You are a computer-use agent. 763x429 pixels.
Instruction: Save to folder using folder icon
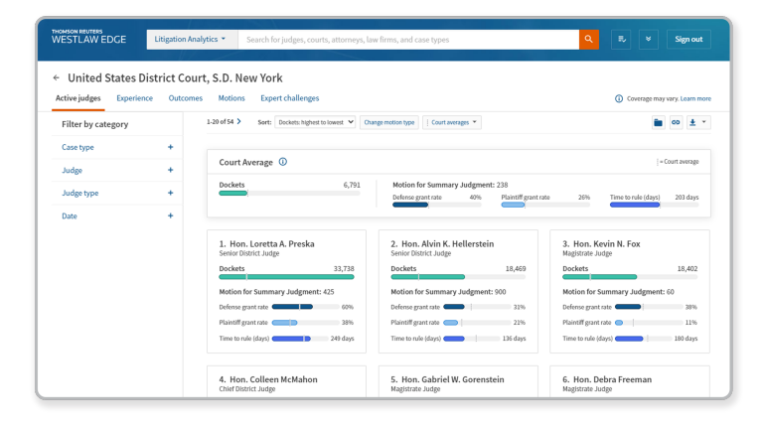pos(658,122)
